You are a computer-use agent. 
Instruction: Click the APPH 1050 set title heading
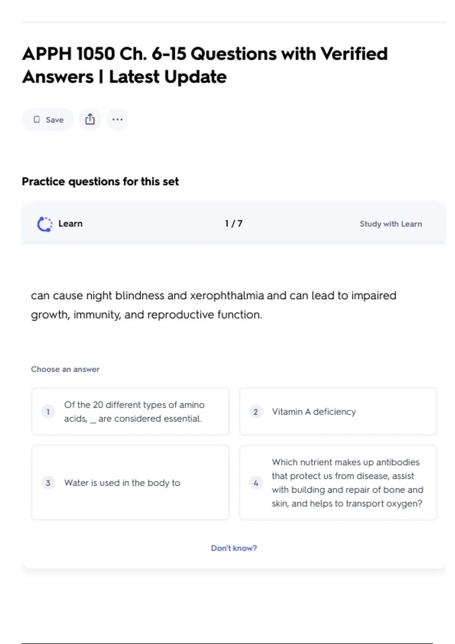click(x=205, y=65)
